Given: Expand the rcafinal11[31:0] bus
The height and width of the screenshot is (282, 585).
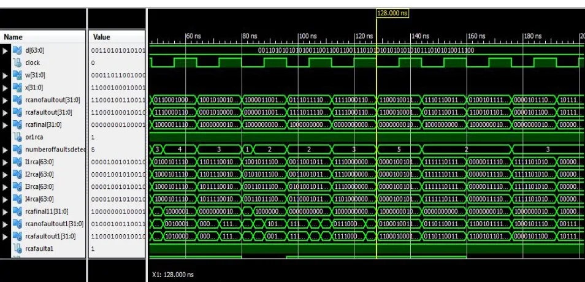Looking at the screenshot, I should click(x=5, y=211).
